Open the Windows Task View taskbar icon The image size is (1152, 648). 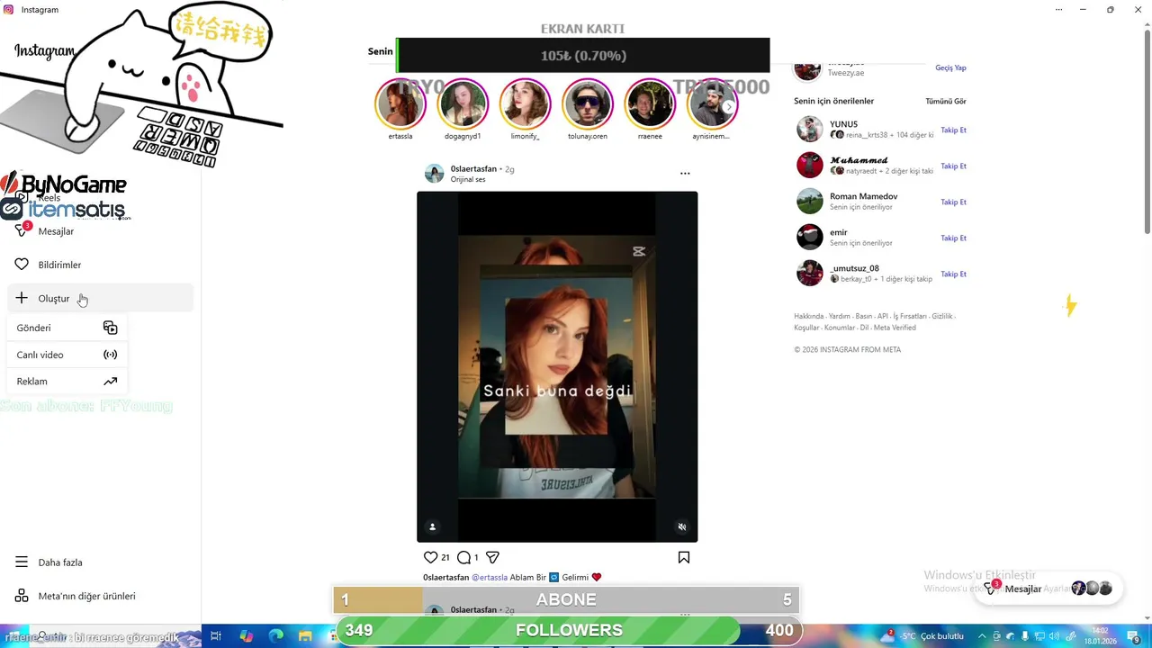coord(216,635)
